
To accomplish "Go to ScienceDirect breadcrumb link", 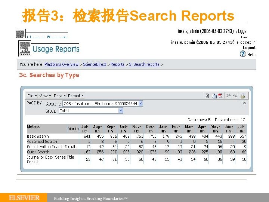I will tap(95, 64).
